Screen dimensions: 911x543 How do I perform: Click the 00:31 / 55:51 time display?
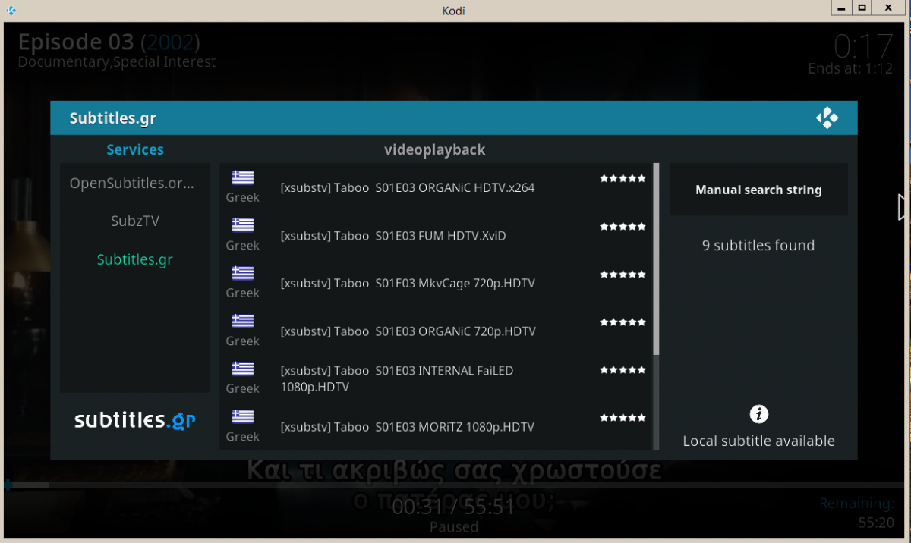(454, 507)
